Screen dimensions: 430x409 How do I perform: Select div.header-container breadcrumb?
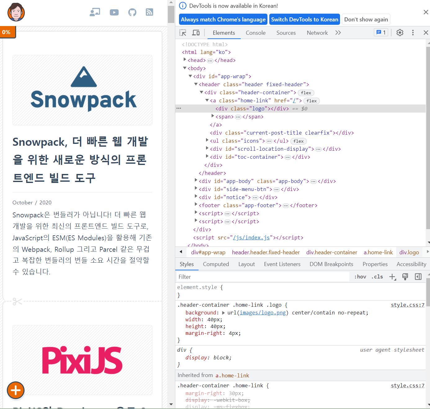(332, 252)
